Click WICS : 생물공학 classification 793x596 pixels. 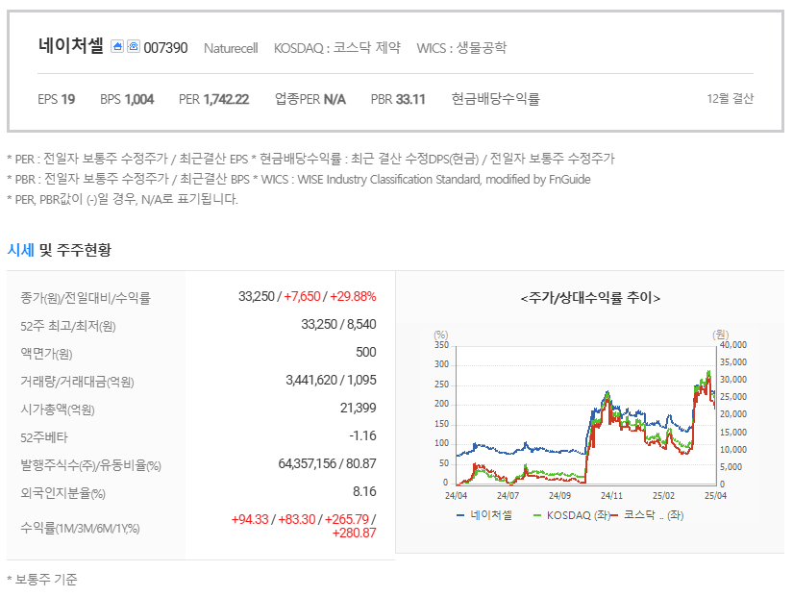461,48
